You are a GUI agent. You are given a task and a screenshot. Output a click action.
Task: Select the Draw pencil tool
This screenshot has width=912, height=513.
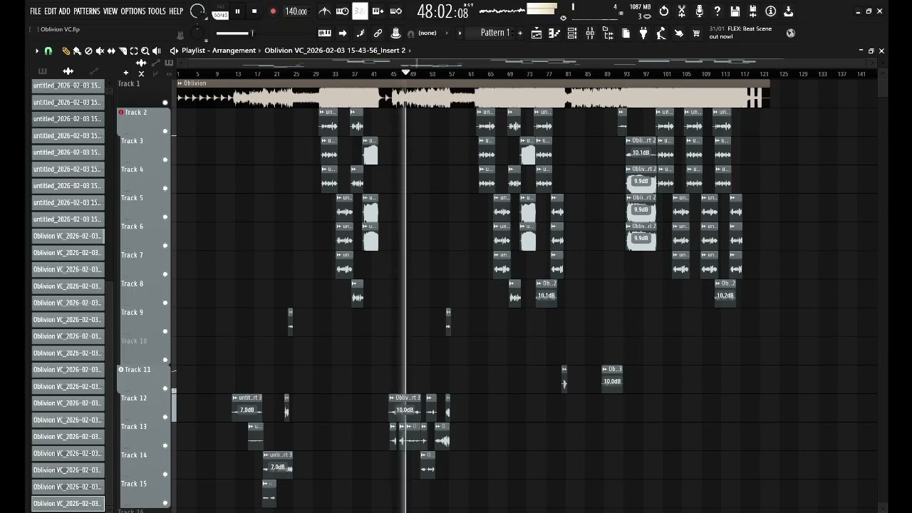tap(66, 51)
